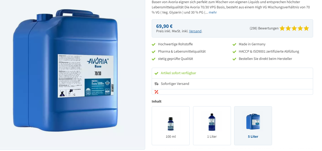Click the checkmark beside stetig geprüfte Qualität
This screenshot has height=151, width=322.
point(154,59)
